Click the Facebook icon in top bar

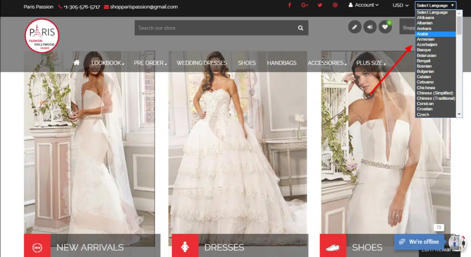[x=289, y=5]
